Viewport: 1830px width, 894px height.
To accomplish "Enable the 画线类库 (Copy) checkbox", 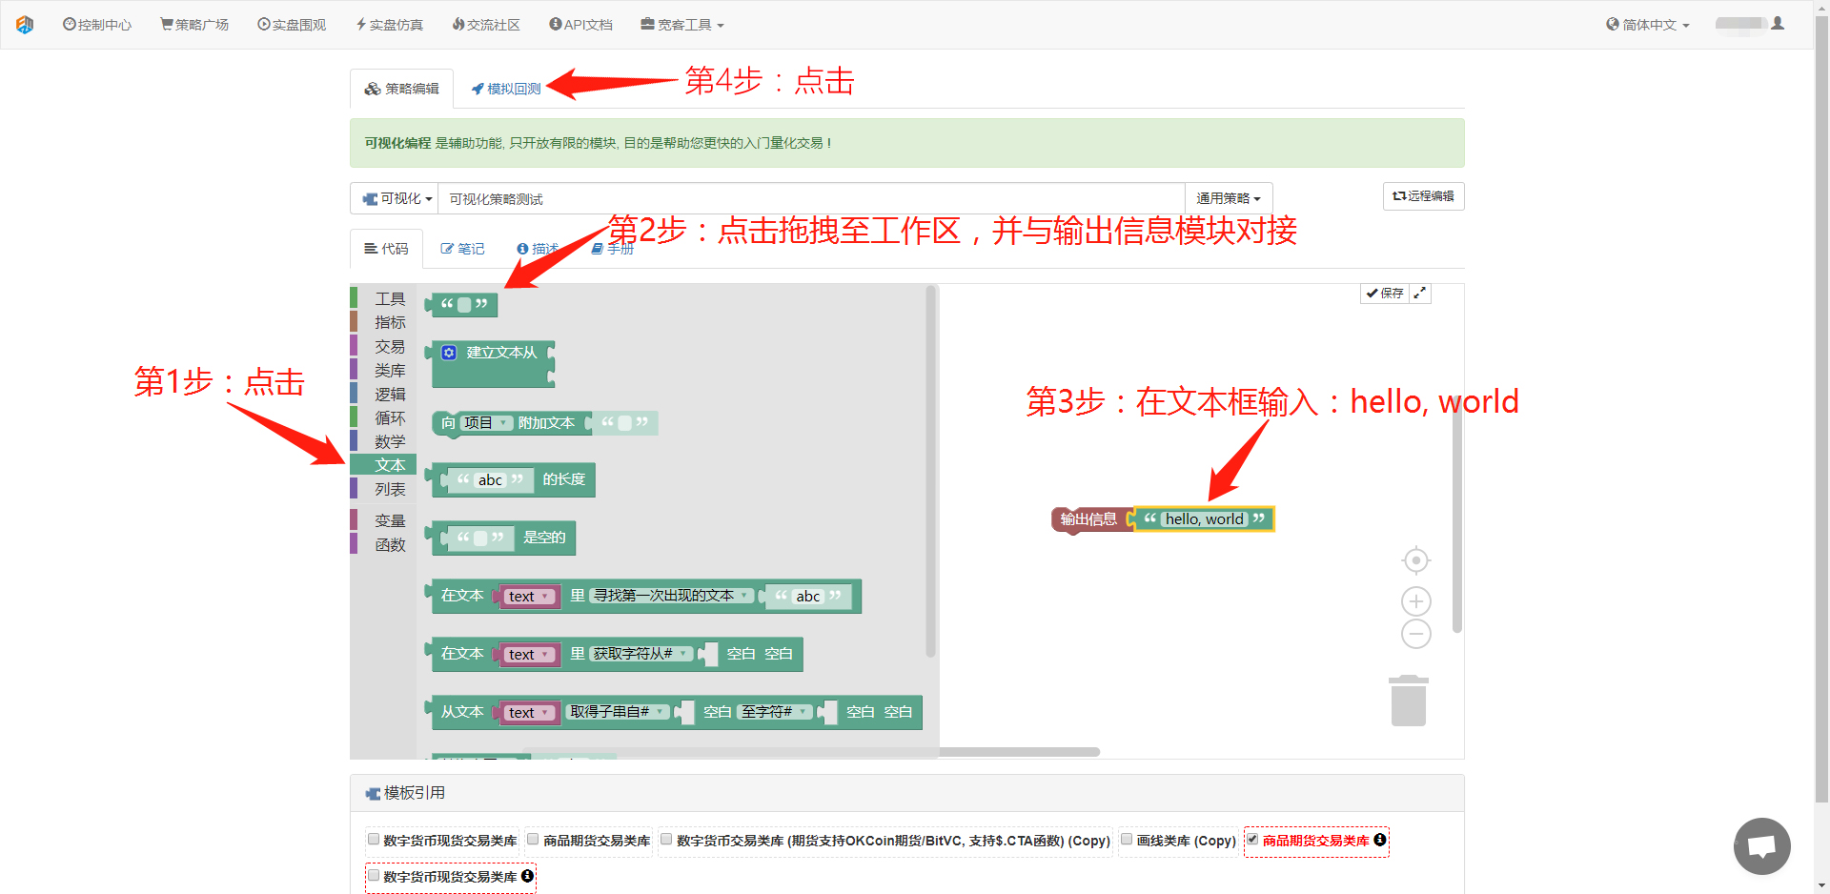I will [1127, 840].
